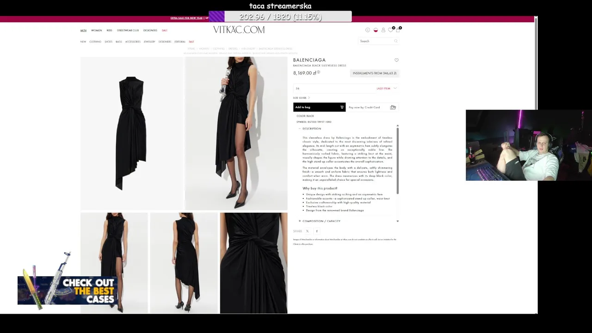Open Streetwear Club menu
Screen dimensions: 592x333
pyautogui.click(x=128, y=31)
